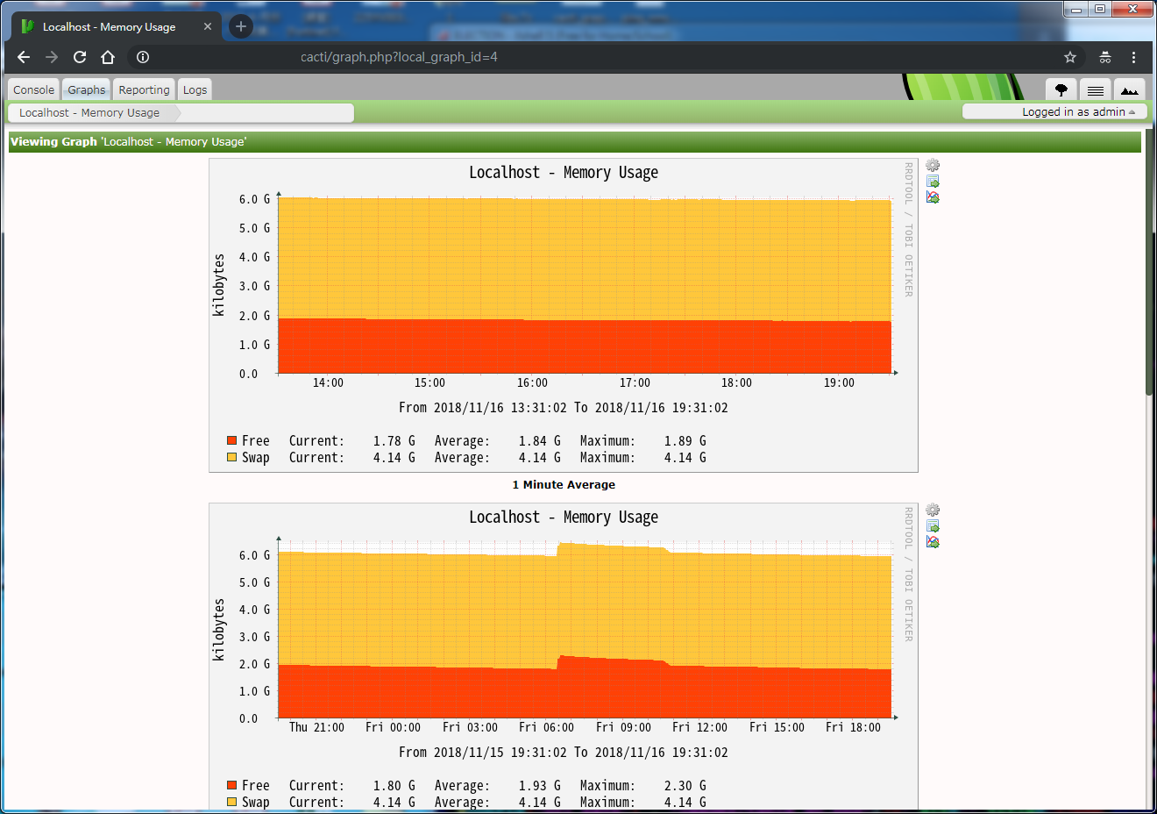Screen dimensions: 1157x814
Task: Export CSV data of the 1 Minute Average graph
Action: pyautogui.click(x=933, y=181)
